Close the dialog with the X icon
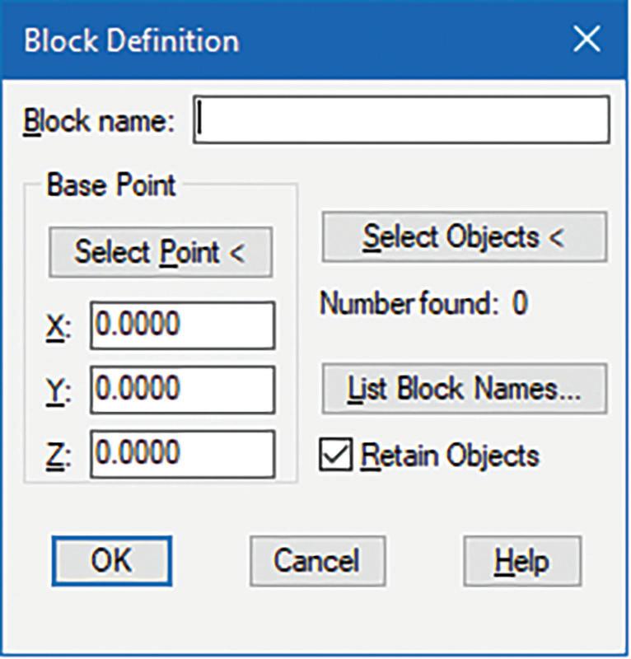631x659 pixels. click(587, 41)
